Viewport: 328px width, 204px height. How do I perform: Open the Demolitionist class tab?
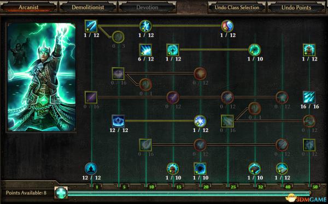coord(88,7)
